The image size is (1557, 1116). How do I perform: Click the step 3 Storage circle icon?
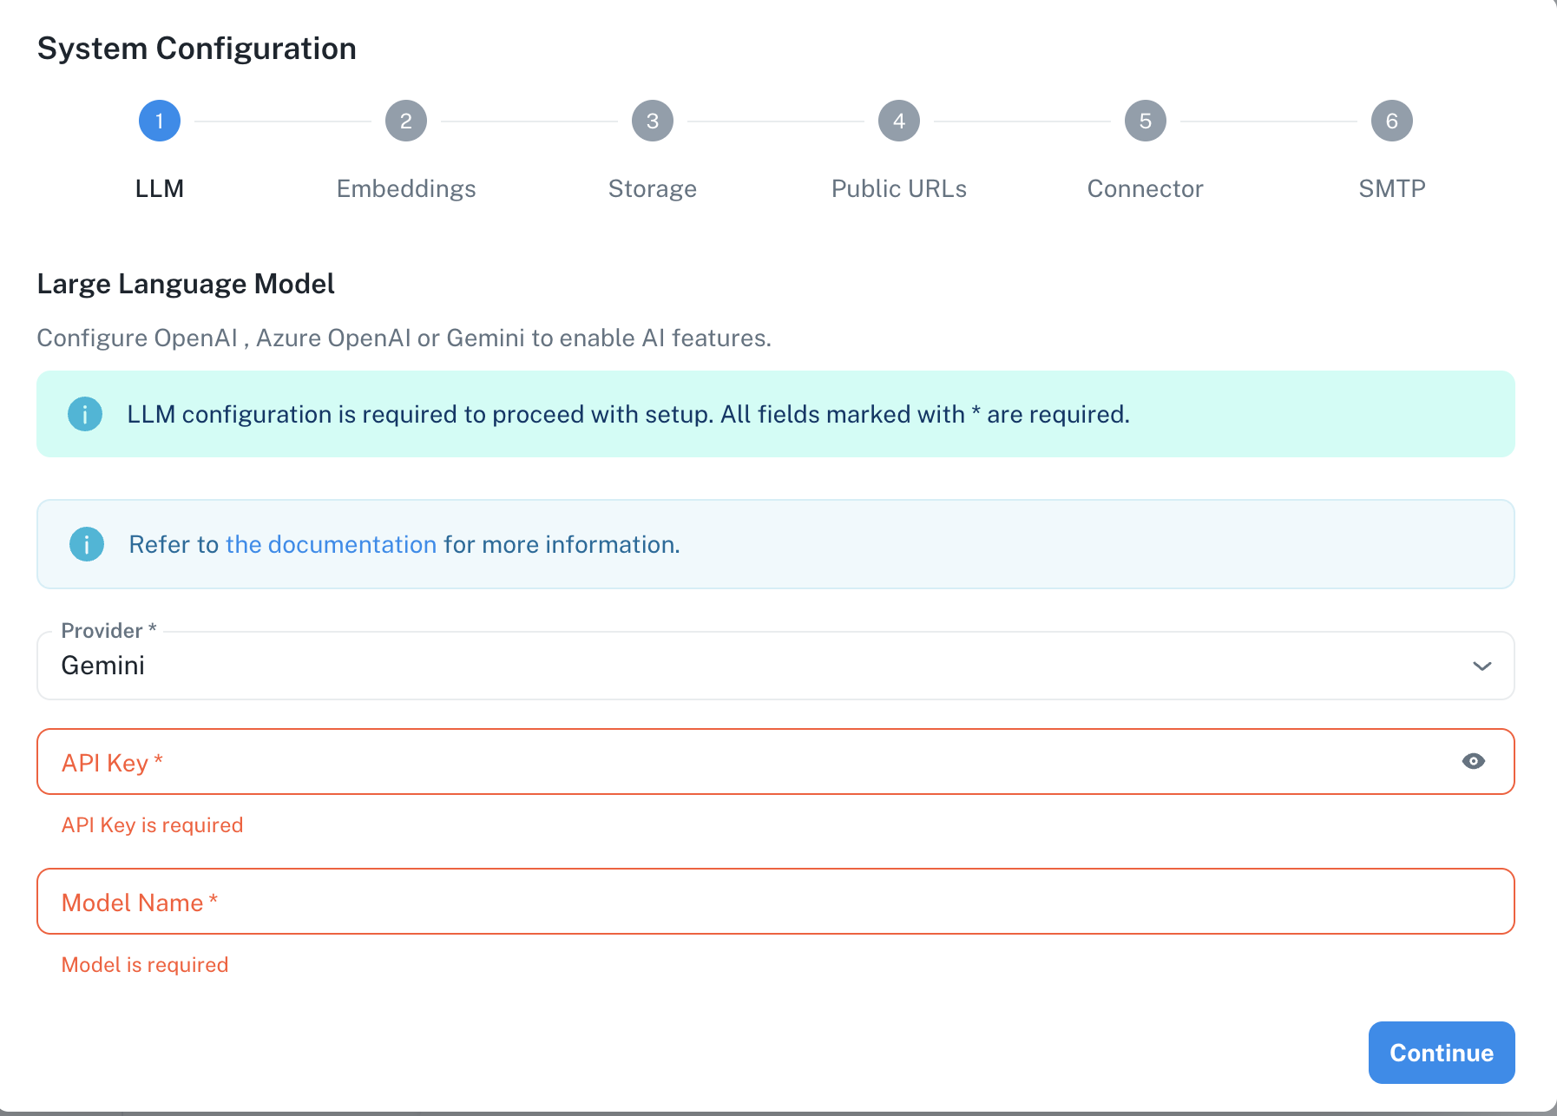(653, 121)
